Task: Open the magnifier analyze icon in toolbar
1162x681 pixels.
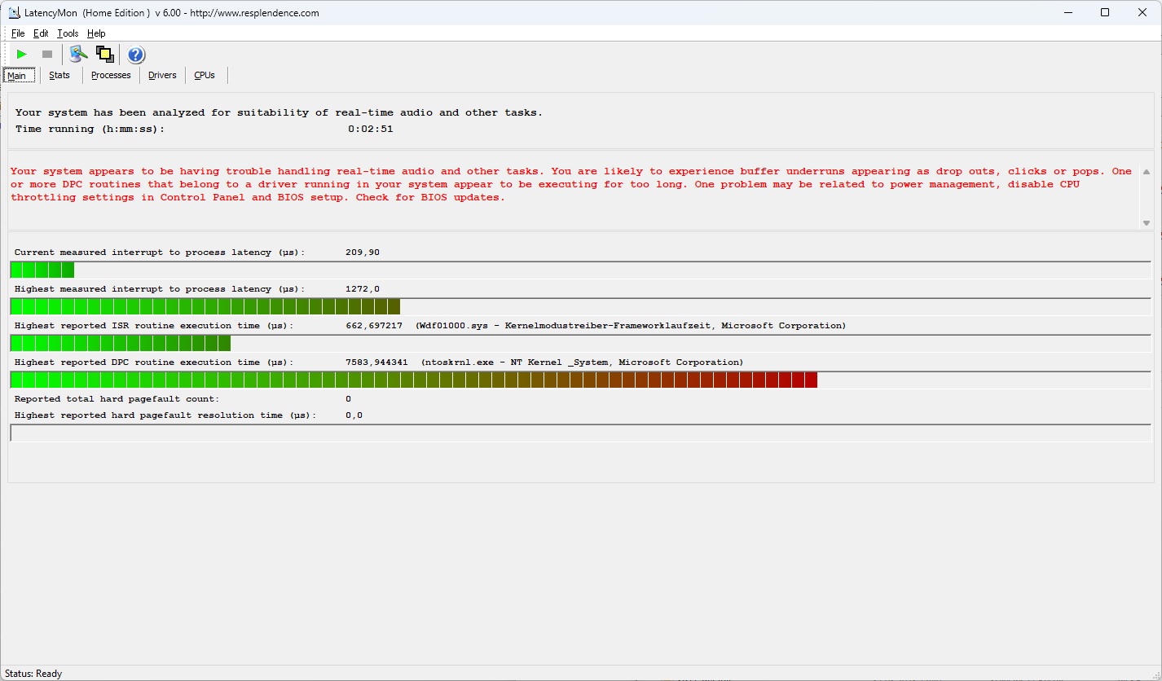Action: tap(78, 55)
